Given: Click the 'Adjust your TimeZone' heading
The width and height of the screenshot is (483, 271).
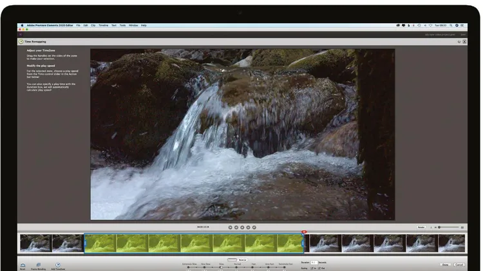Looking at the screenshot, I should [41, 50].
